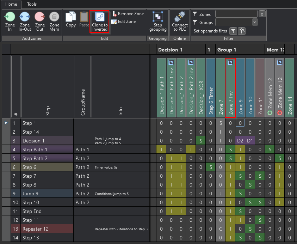This screenshot has height=244, width=297.
Task: Select the Jump 9 row
Action: tap(47, 194)
